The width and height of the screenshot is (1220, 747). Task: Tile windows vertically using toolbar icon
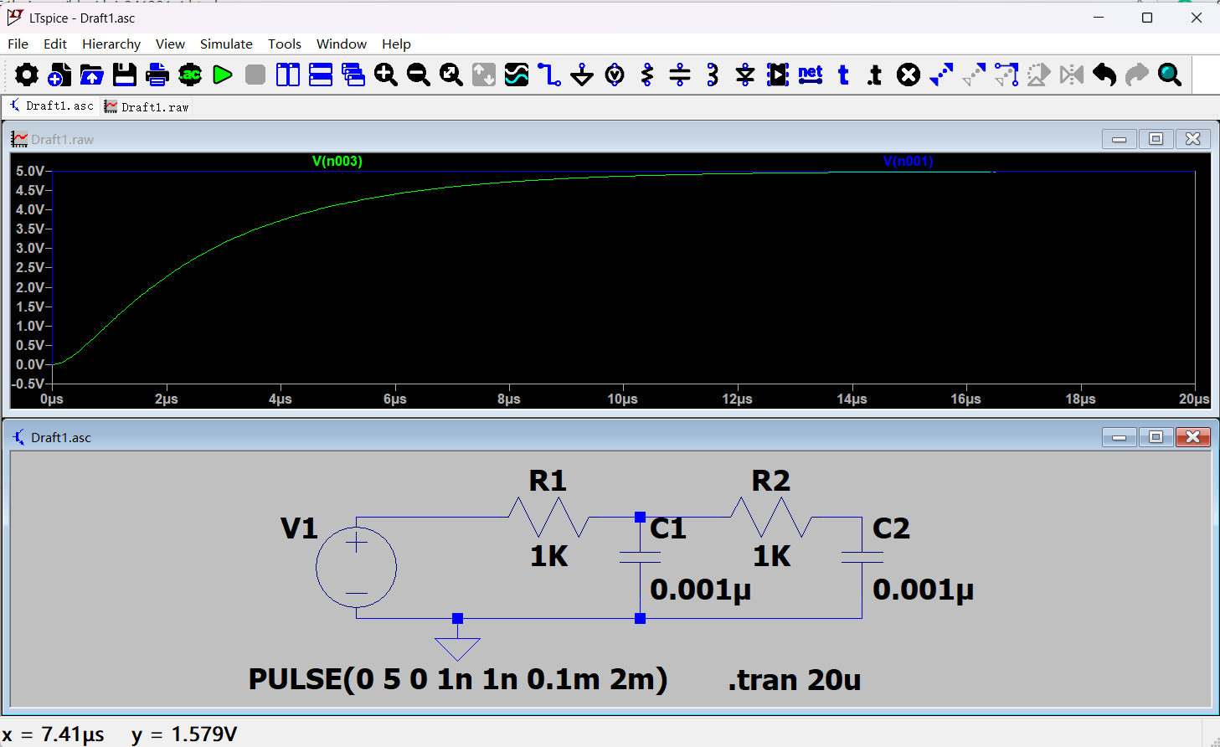pos(288,75)
